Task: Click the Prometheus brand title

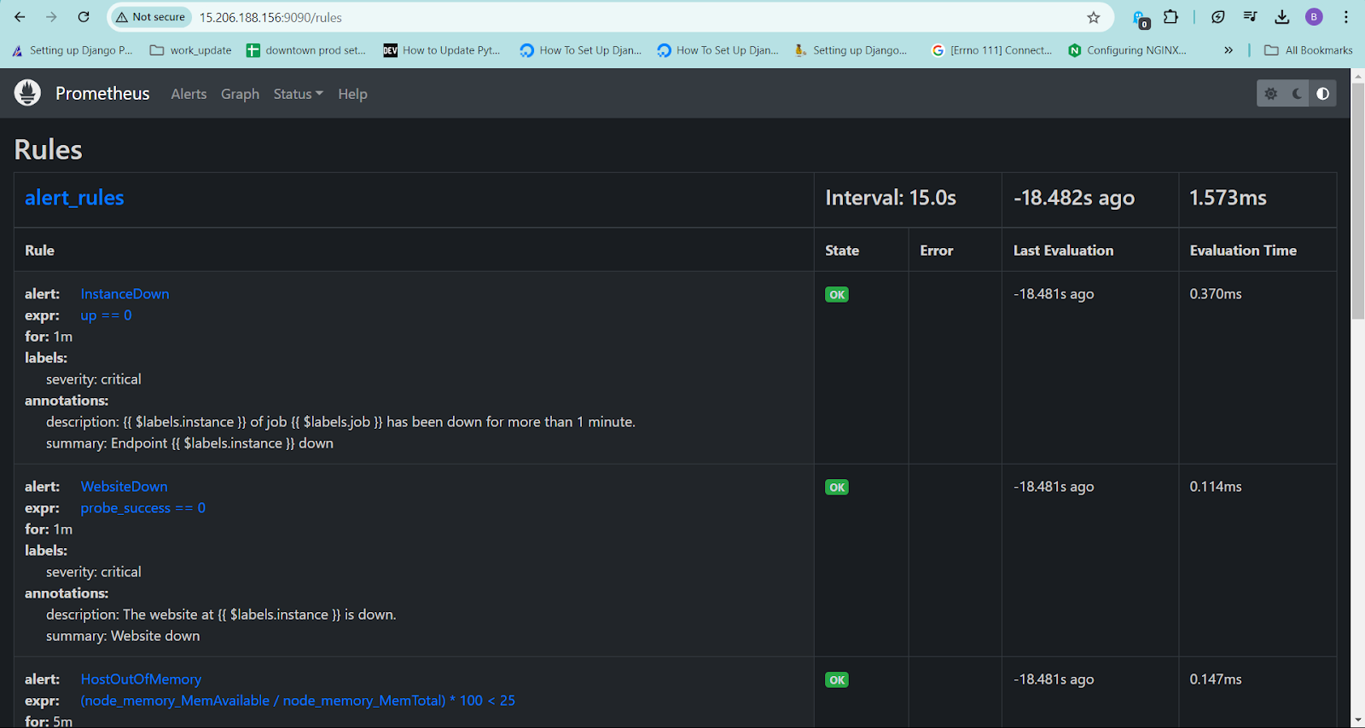Action: click(x=102, y=94)
